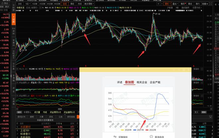Open the 研究报告 info tab
The image size is (219, 138).
(71, 117)
